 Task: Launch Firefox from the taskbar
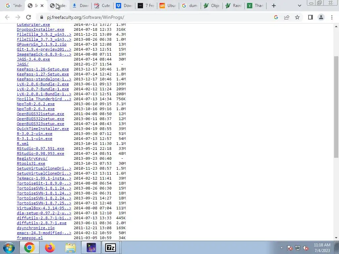tap(50, 247)
